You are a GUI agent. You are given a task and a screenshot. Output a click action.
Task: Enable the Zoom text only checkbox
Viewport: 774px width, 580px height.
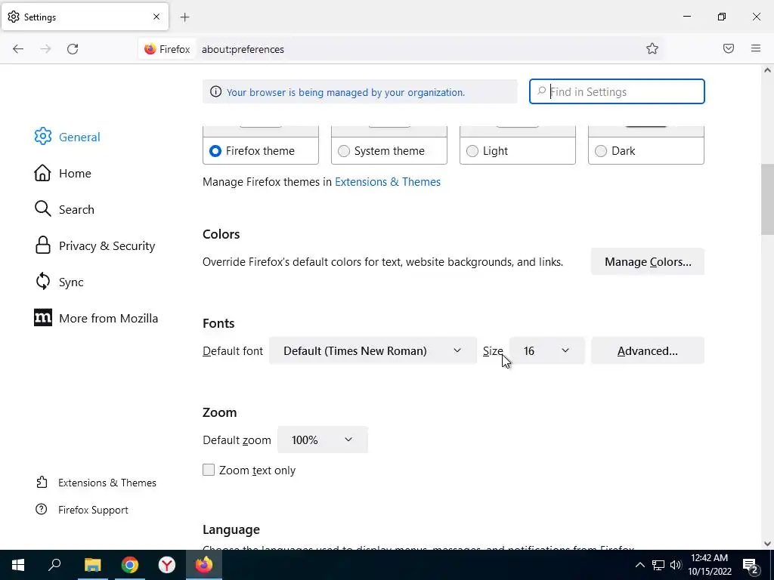209,470
